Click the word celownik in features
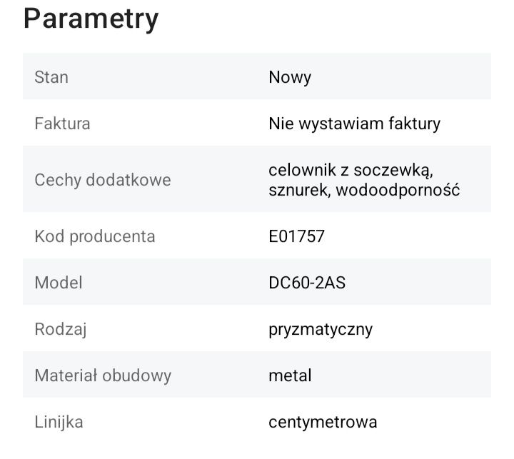514x459 pixels. 300,170
